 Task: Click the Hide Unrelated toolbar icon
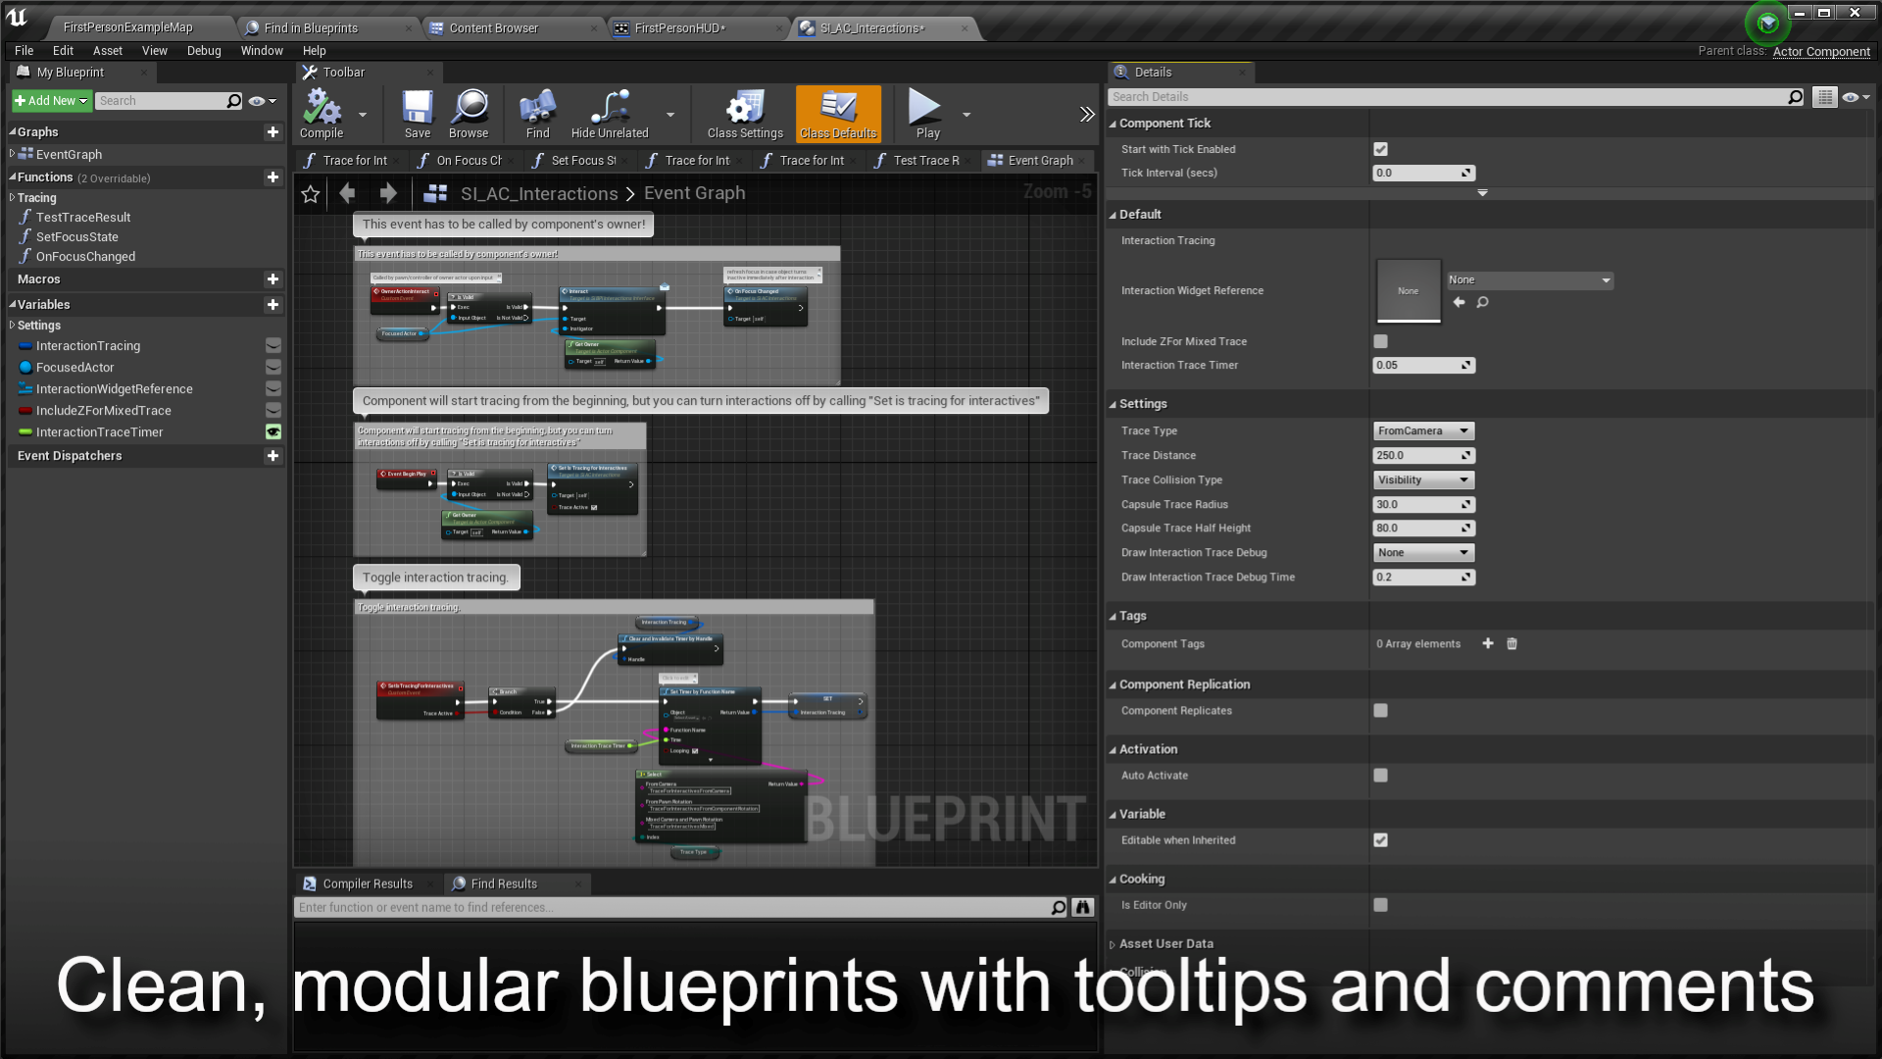[x=608, y=110]
